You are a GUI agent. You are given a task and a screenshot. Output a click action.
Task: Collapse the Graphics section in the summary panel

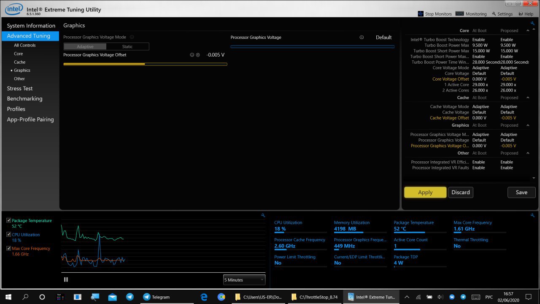tap(528, 125)
